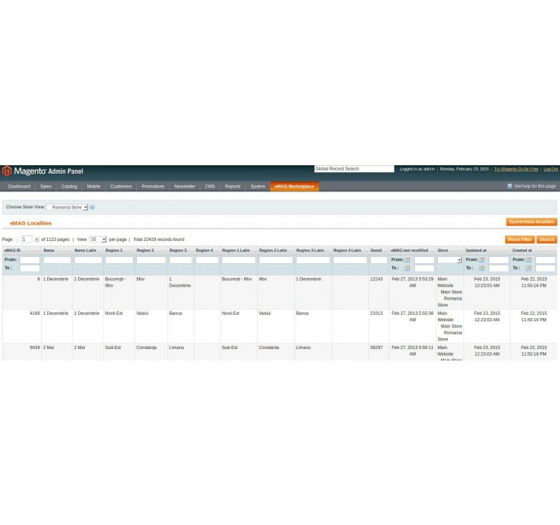Go to previous page arrow icon

(x=17, y=239)
